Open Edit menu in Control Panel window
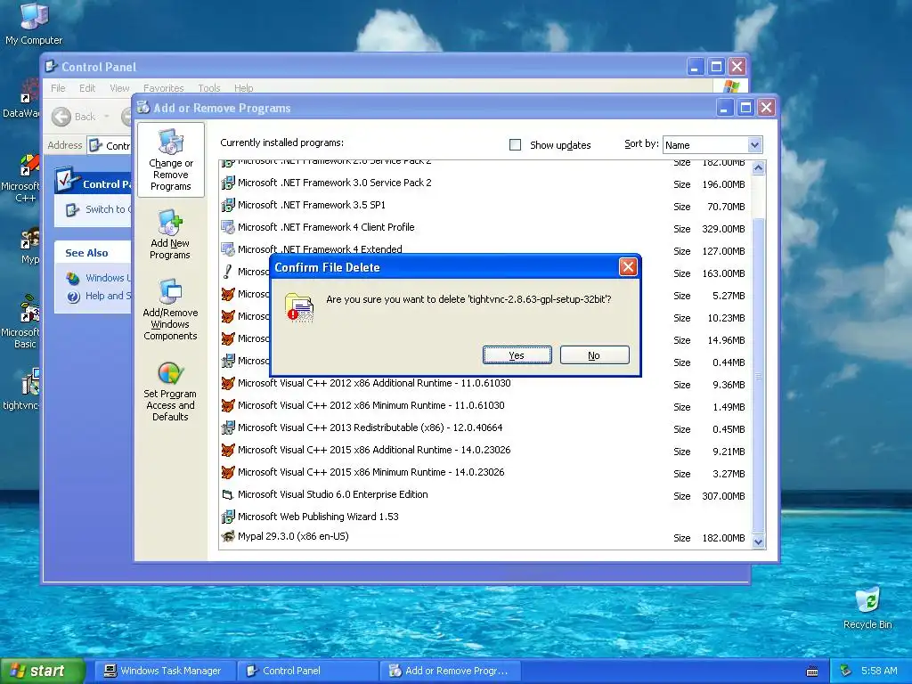Image resolution: width=912 pixels, height=684 pixels. point(87,88)
